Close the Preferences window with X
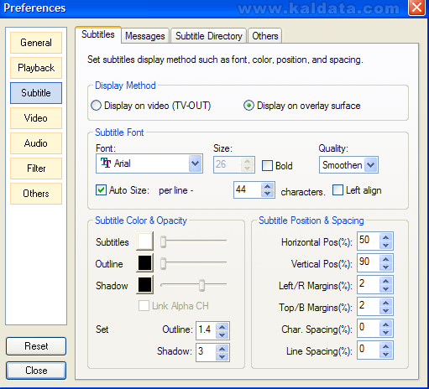Screen dimensions: 429x389 pyautogui.click(x=416, y=8)
